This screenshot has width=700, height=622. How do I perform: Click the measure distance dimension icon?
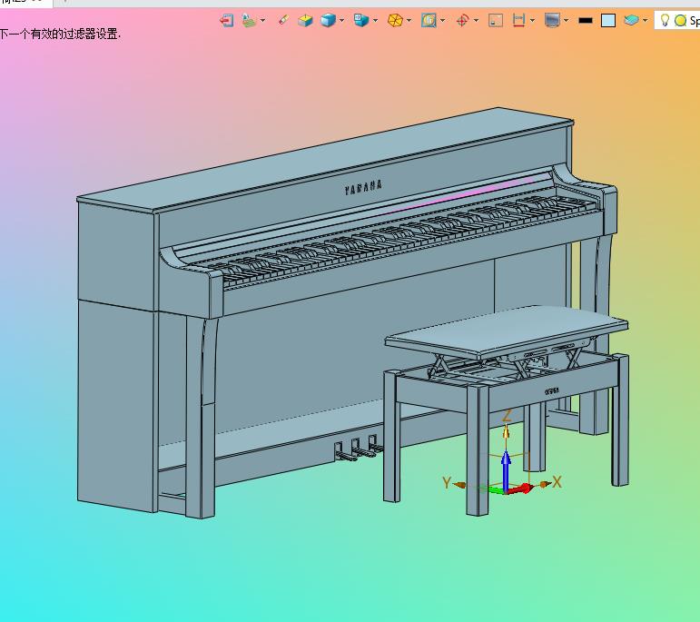(518, 21)
